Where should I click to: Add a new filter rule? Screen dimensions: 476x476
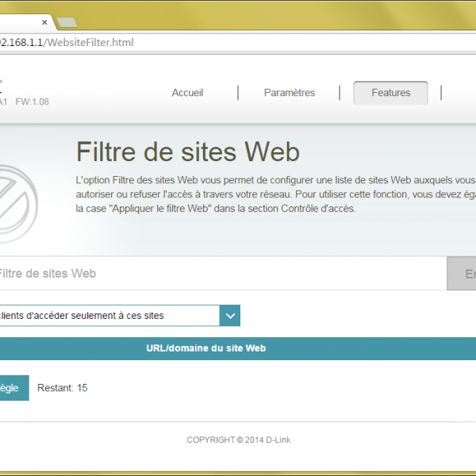pos(12,388)
